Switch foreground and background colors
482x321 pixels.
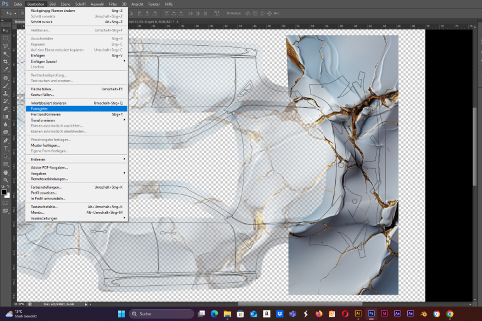click(x=8, y=187)
